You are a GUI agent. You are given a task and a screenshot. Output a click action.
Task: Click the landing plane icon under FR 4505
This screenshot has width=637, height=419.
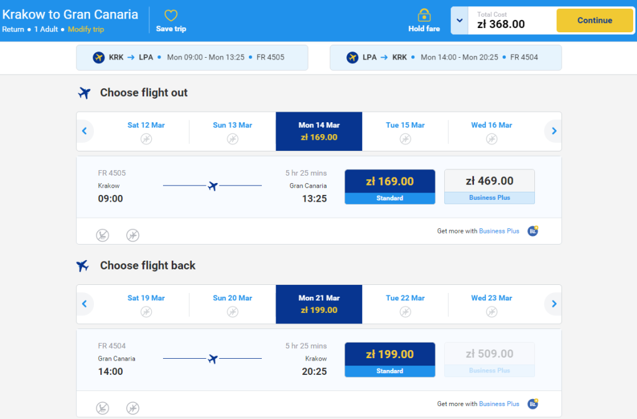pos(103,235)
